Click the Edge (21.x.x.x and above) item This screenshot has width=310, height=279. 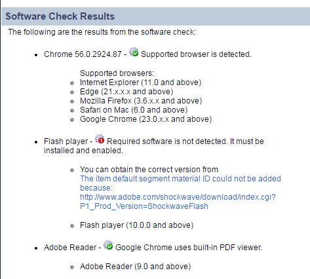click(x=126, y=92)
